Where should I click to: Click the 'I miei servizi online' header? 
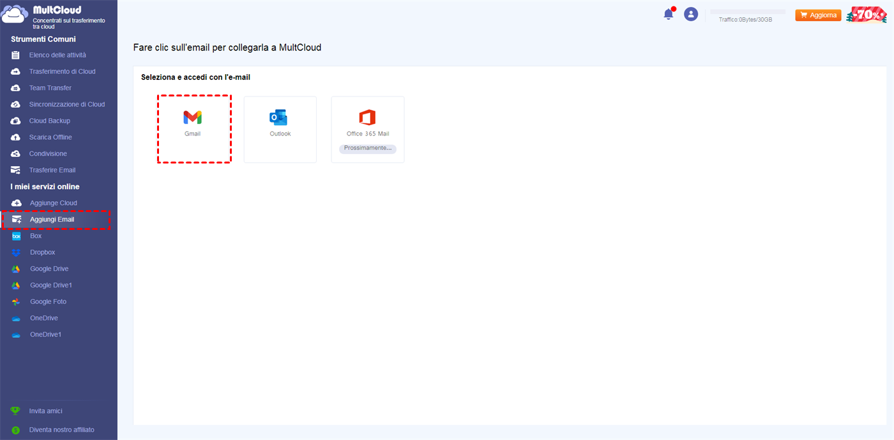click(45, 186)
